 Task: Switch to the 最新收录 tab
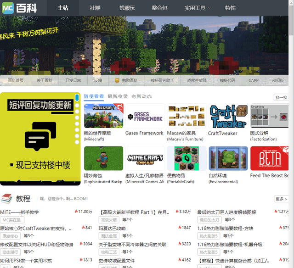coord(118,96)
